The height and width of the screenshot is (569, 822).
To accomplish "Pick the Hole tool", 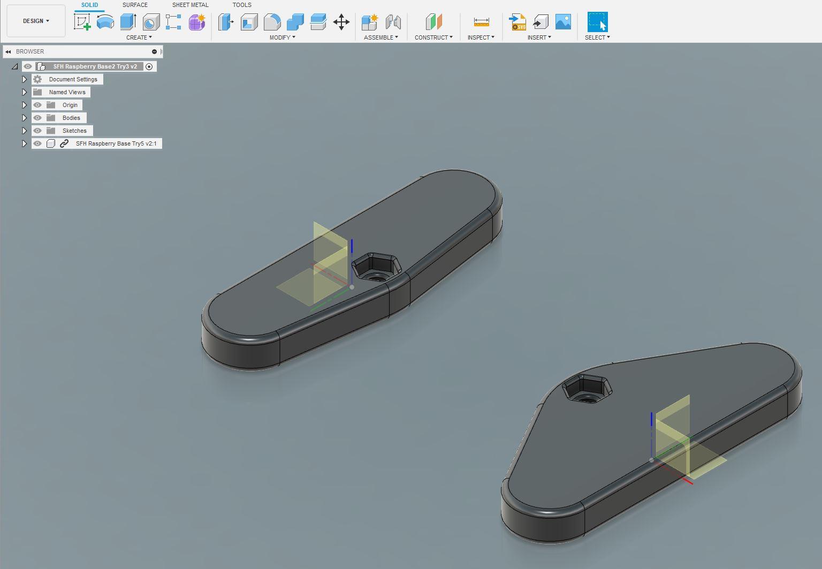I will click(151, 22).
